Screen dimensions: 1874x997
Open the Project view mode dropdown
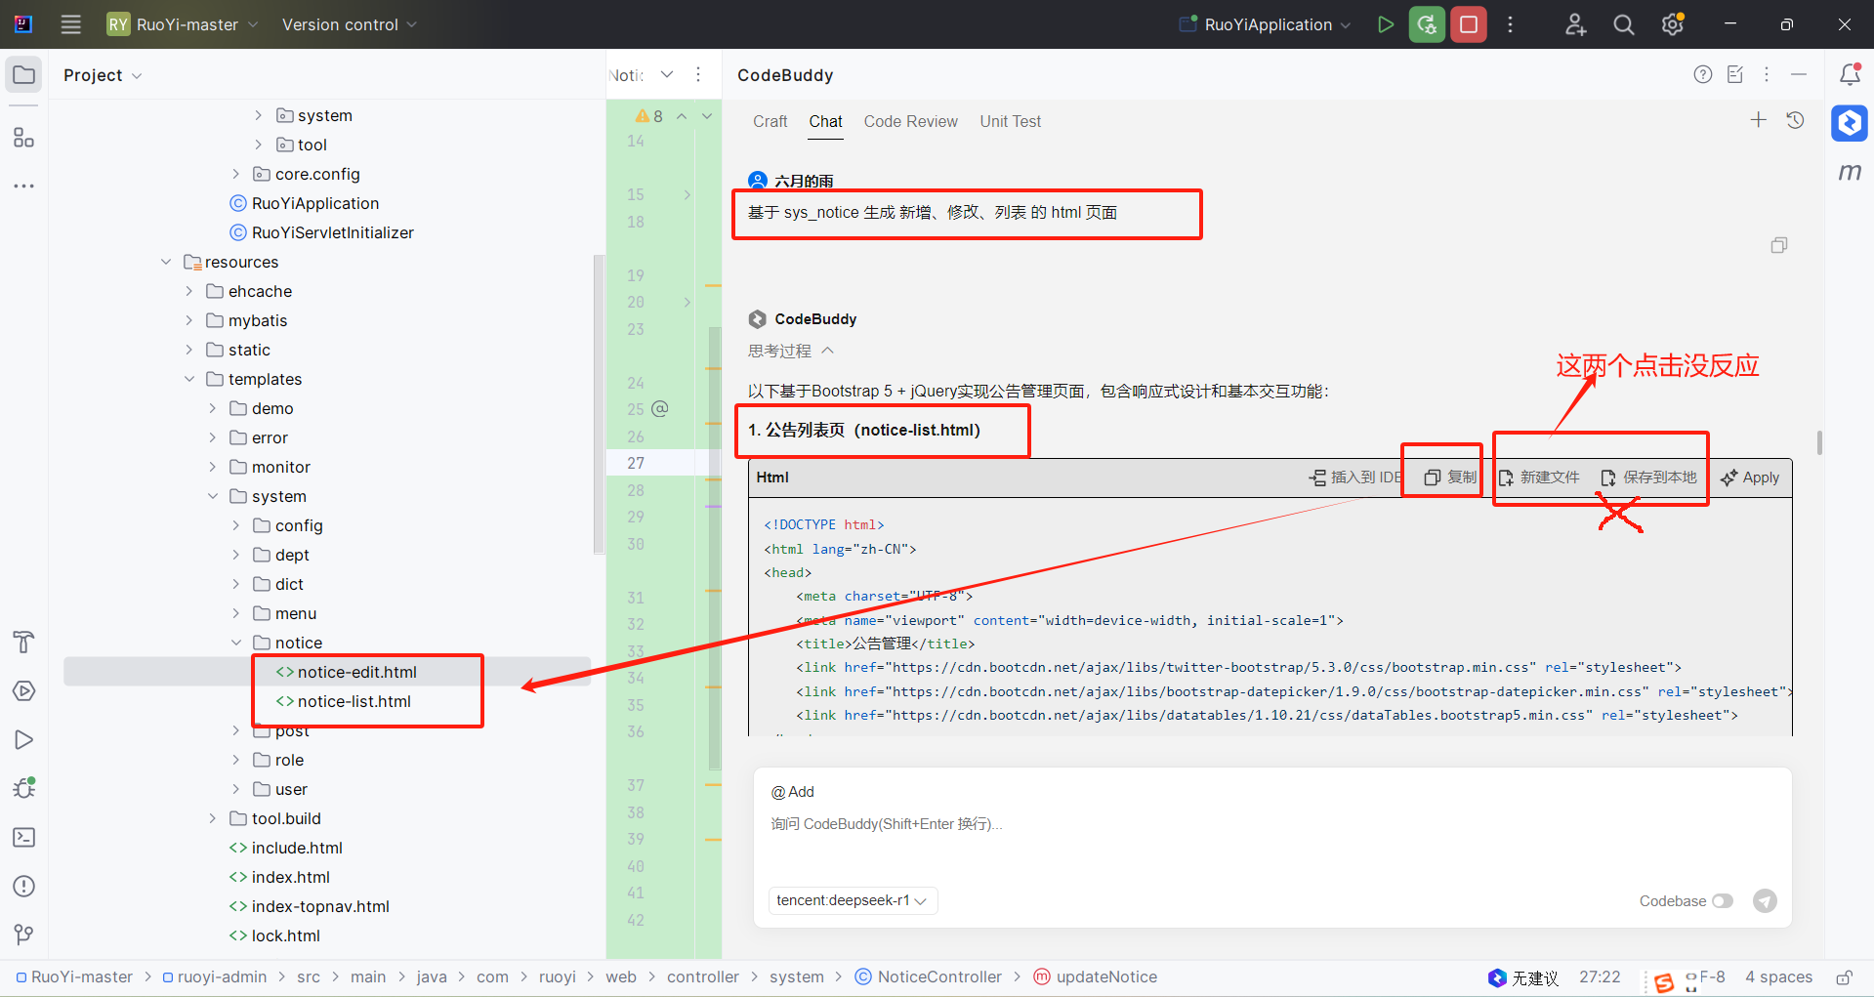(103, 75)
